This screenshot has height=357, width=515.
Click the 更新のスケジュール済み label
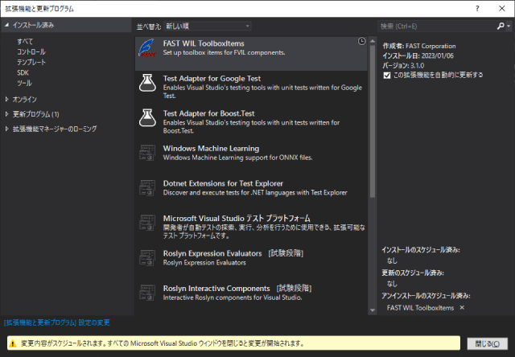[x=413, y=273]
